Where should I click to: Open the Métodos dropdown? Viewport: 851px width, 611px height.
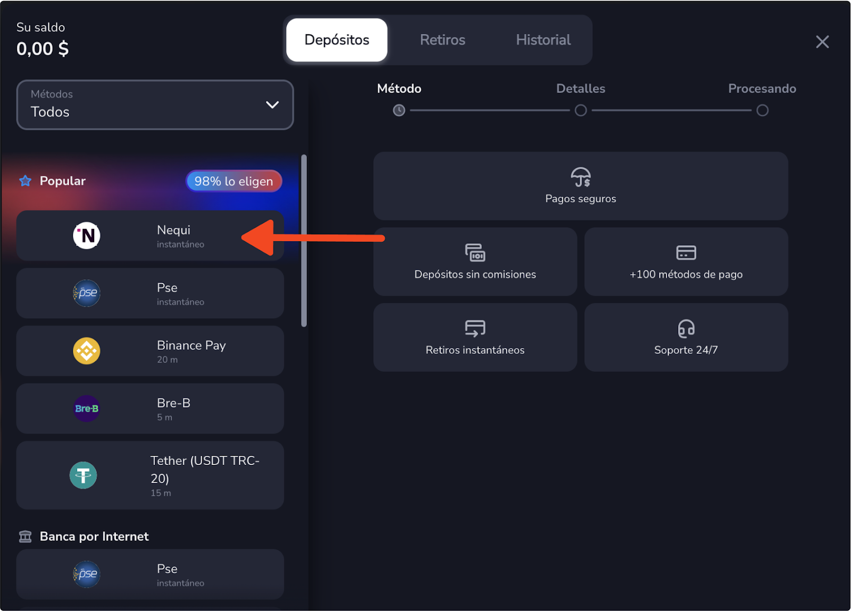click(155, 105)
